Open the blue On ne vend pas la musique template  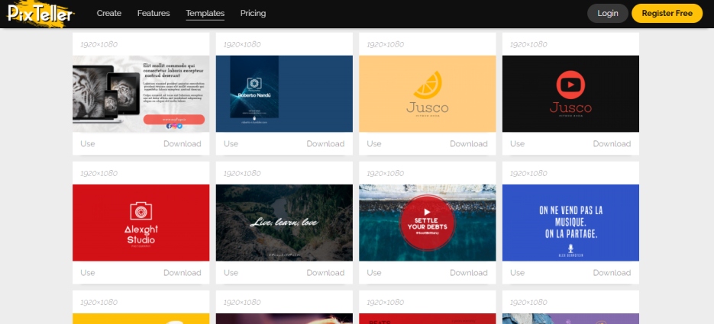pyautogui.click(x=570, y=223)
